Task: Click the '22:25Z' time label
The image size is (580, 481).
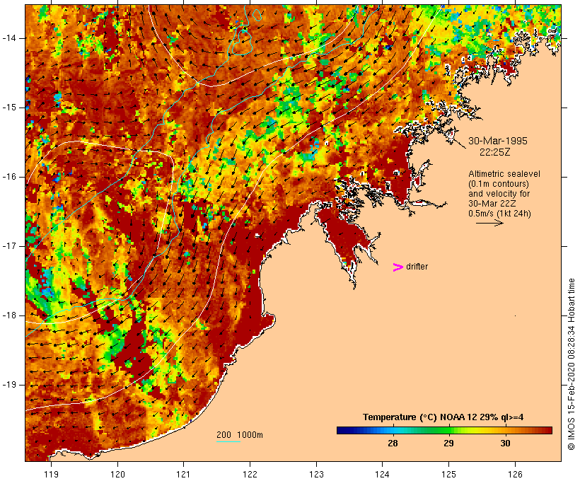Action: coord(495,152)
